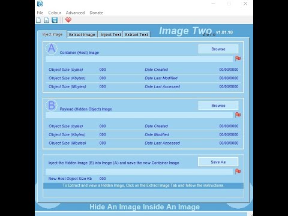Switch to the Extract Text tab
The image size is (288, 216).
tap(137, 35)
